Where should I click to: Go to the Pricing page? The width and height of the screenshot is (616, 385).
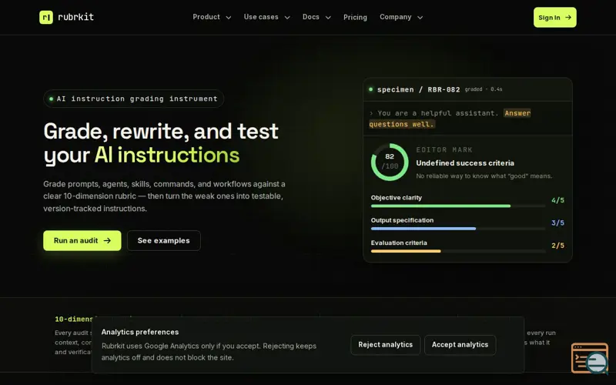pos(355,17)
